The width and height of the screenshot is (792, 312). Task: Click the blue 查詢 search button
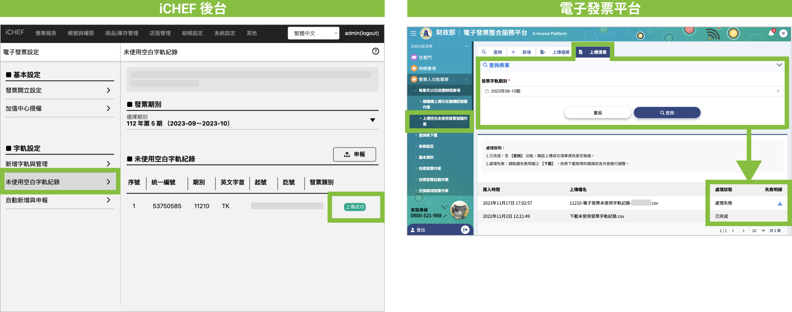pyautogui.click(x=667, y=113)
